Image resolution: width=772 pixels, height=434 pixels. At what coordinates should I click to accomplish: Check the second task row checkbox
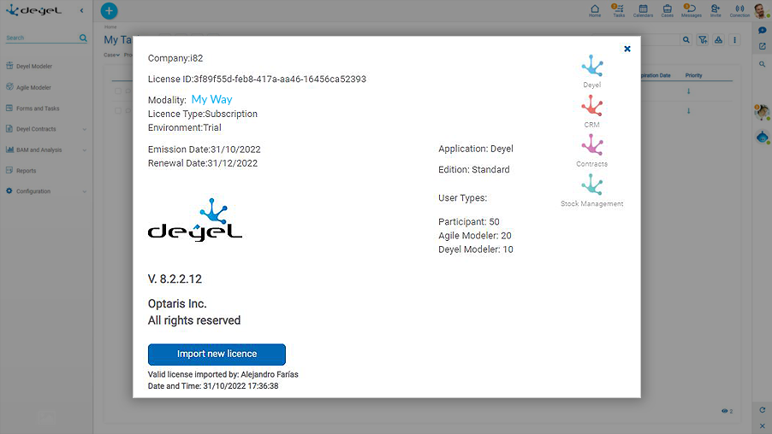117,110
